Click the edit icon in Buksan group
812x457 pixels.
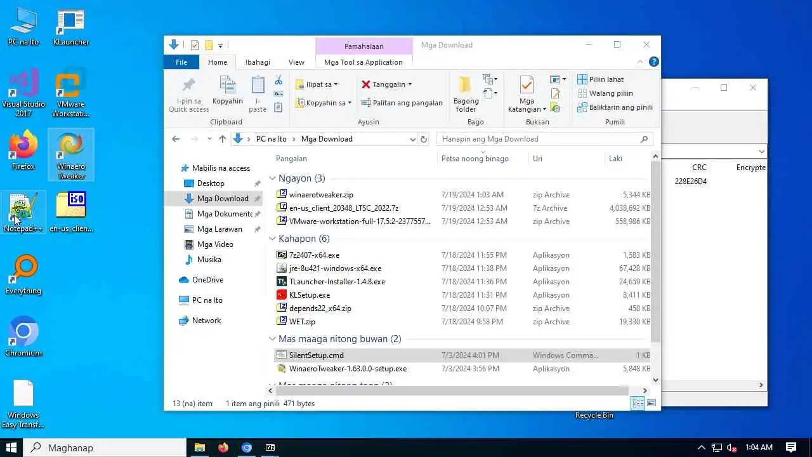coord(556,94)
